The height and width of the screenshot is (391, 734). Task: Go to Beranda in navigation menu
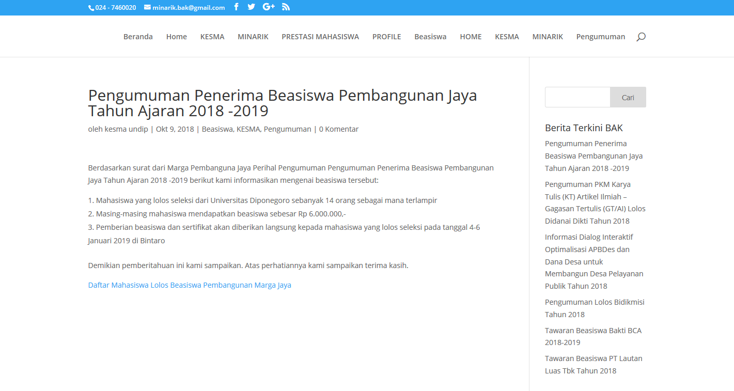[138, 37]
